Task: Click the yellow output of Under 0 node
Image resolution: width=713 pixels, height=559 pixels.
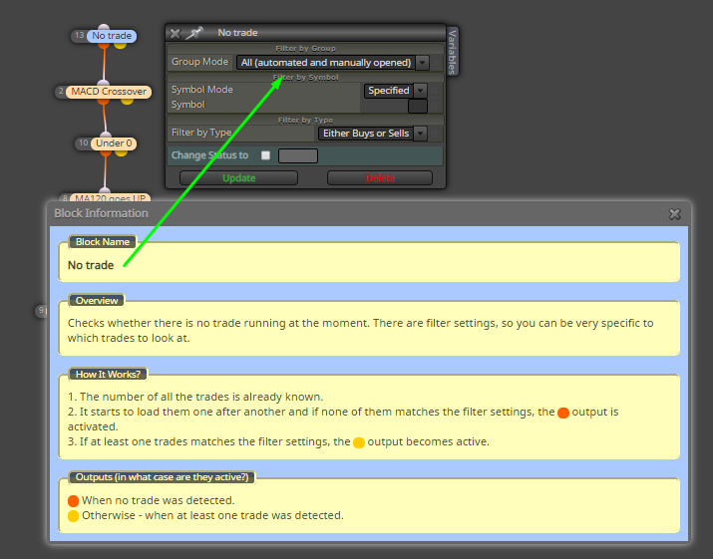Action: click(x=121, y=152)
